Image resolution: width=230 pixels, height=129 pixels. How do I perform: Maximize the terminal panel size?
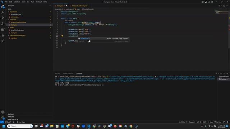click(x=224, y=73)
